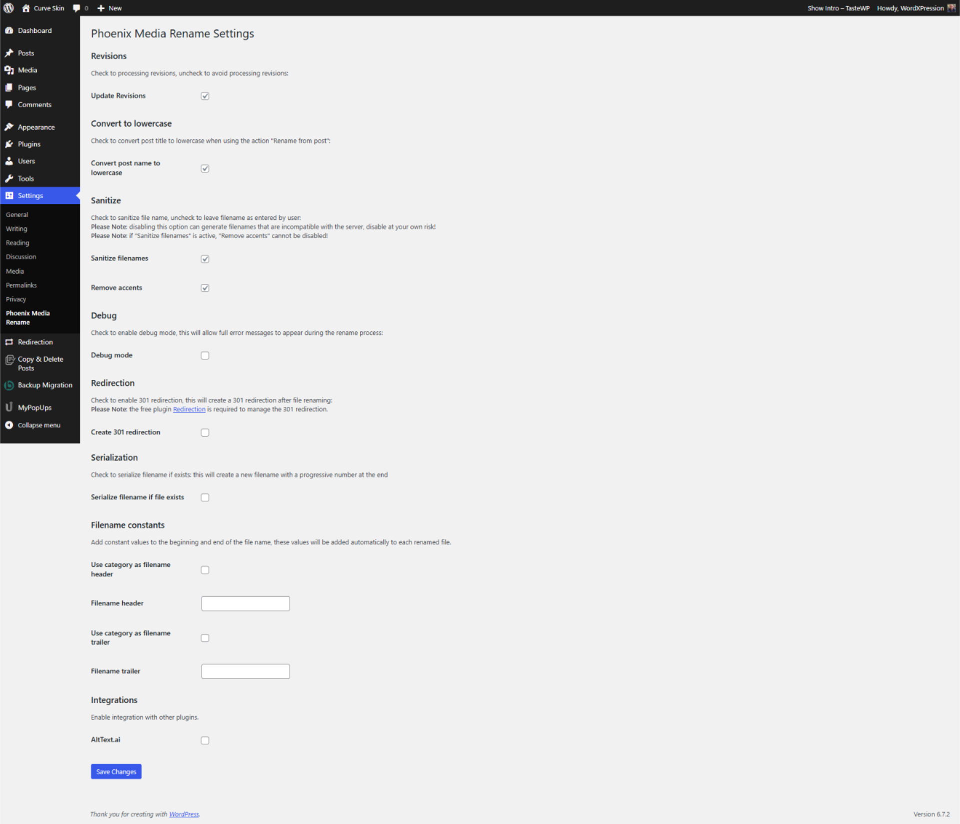Viewport: 960px width, 824px height.
Task: Enable Serialize filename if file exists checkbox
Action: coord(205,496)
